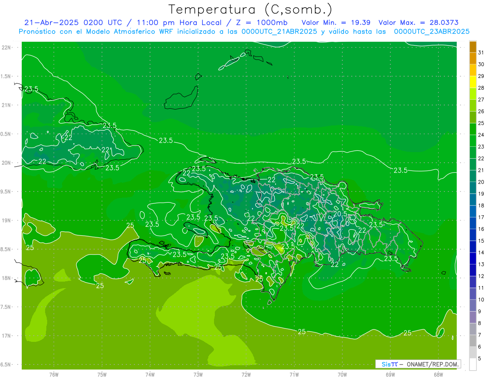Click the "1.5N" latitude axis label
492x380 pixels.
[6, 76]
